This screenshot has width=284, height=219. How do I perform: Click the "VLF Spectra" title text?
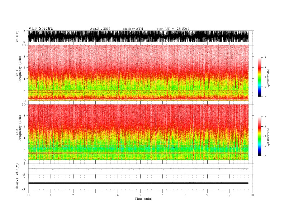41,28
